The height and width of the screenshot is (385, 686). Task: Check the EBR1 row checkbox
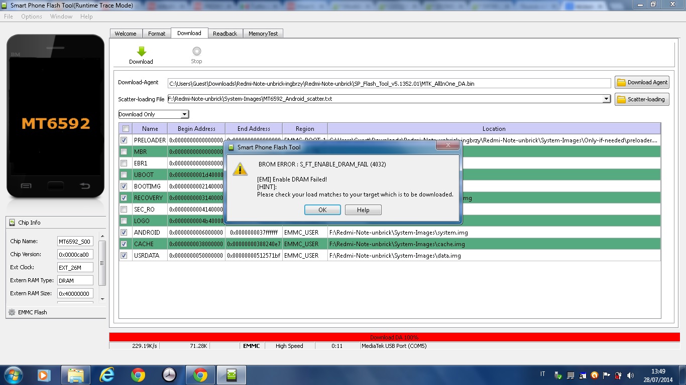(x=124, y=163)
